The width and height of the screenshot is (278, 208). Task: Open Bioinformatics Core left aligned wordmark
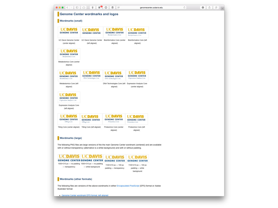pos(137,32)
